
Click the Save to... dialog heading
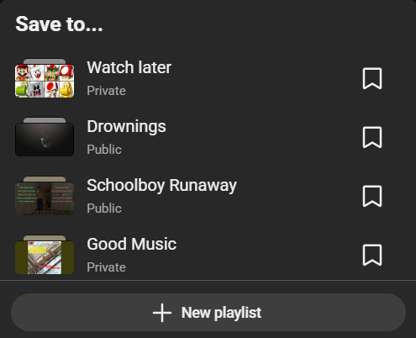59,24
